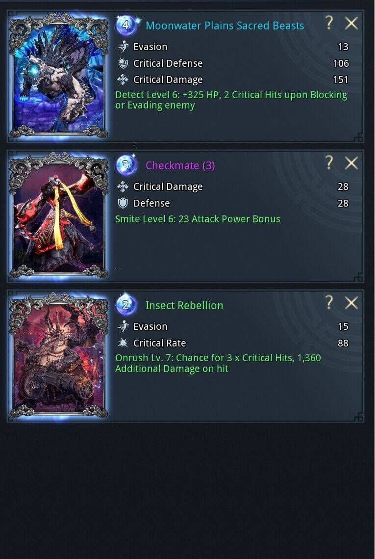
Task: Close the Insect Rebellion panel
Action: (351, 303)
